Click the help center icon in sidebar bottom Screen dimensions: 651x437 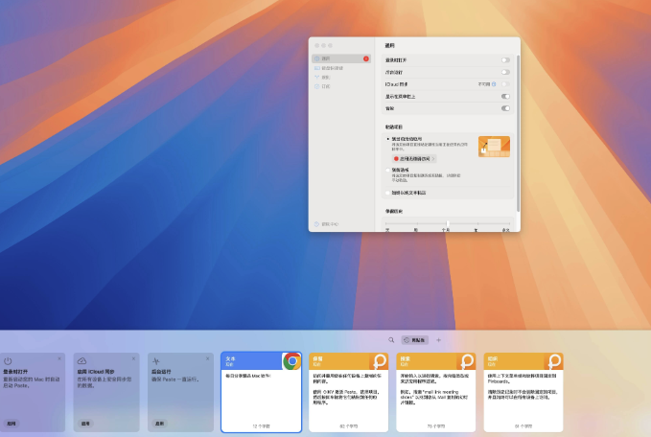point(317,224)
